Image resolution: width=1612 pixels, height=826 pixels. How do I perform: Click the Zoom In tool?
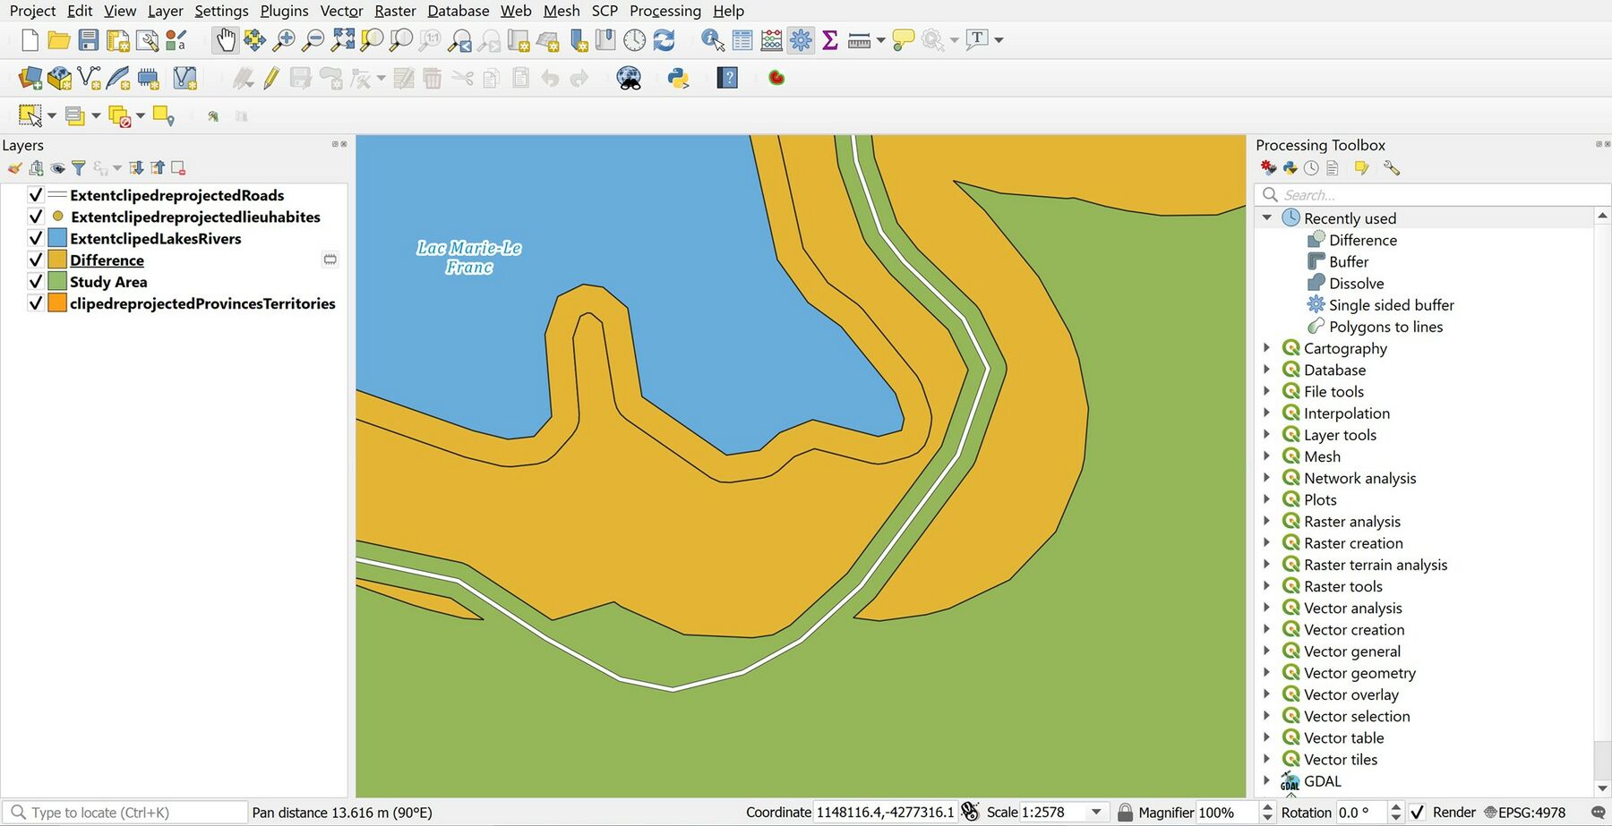(283, 39)
